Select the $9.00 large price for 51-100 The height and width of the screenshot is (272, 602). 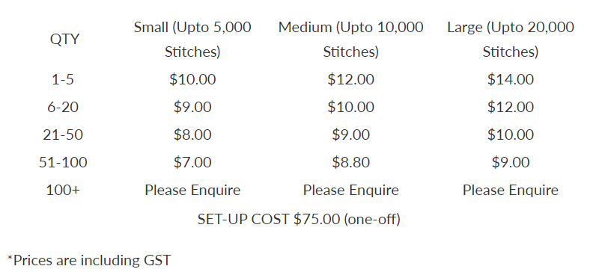pos(510,162)
